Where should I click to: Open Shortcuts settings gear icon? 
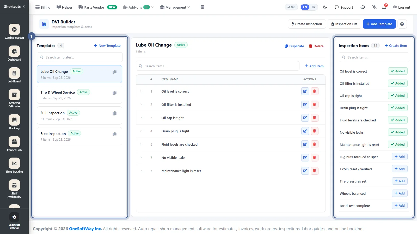coord(14,217)
